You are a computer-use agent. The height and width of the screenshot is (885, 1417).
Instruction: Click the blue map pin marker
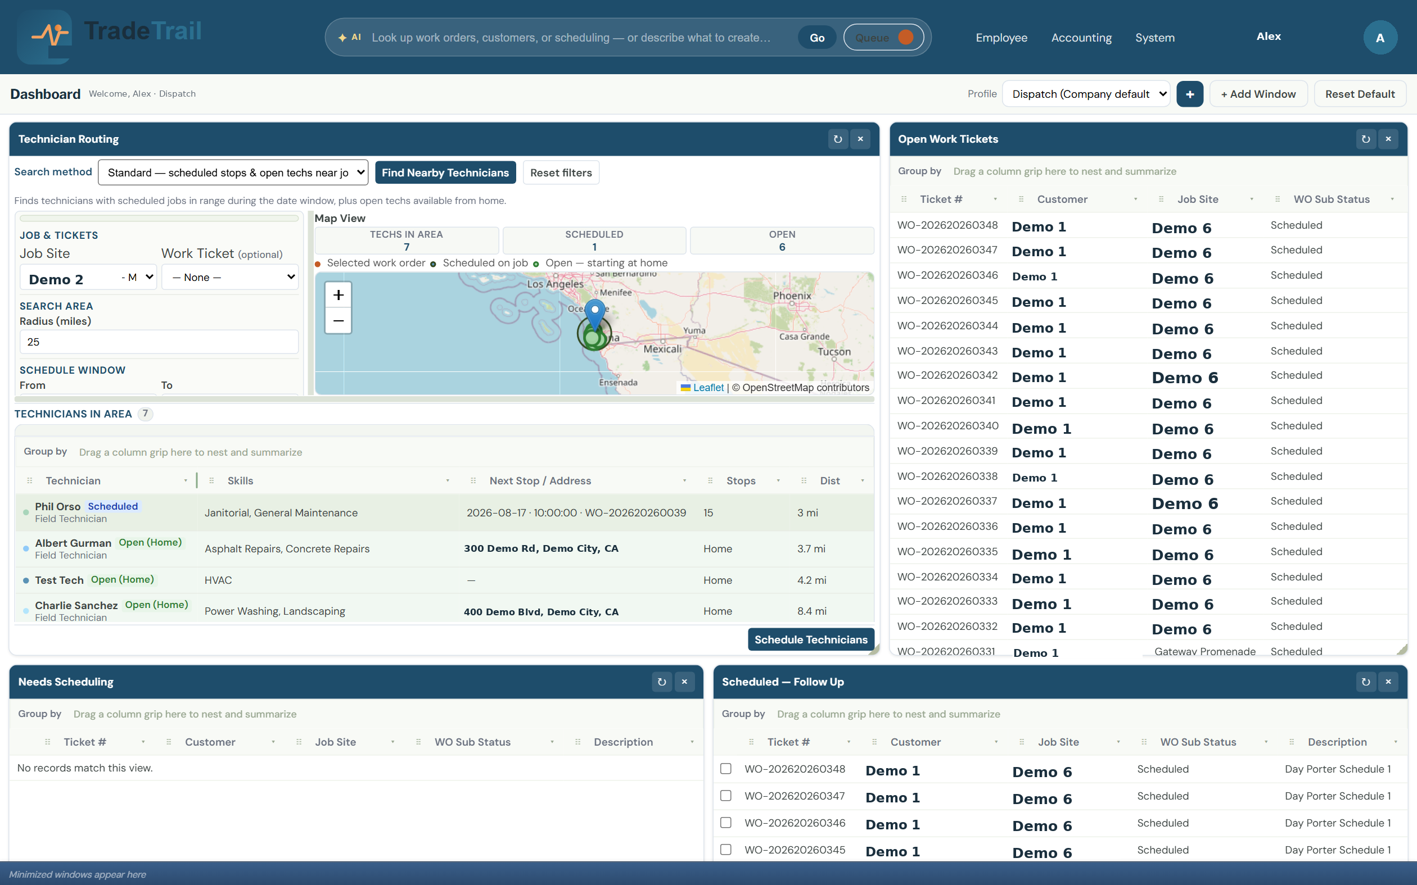tap(595, 315)
